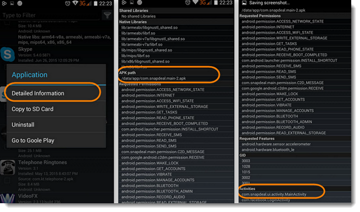Select the Saving screenshot... notification text
This screenshot has height=212, width=360.
pyautogui.click(x=269, y=3)
